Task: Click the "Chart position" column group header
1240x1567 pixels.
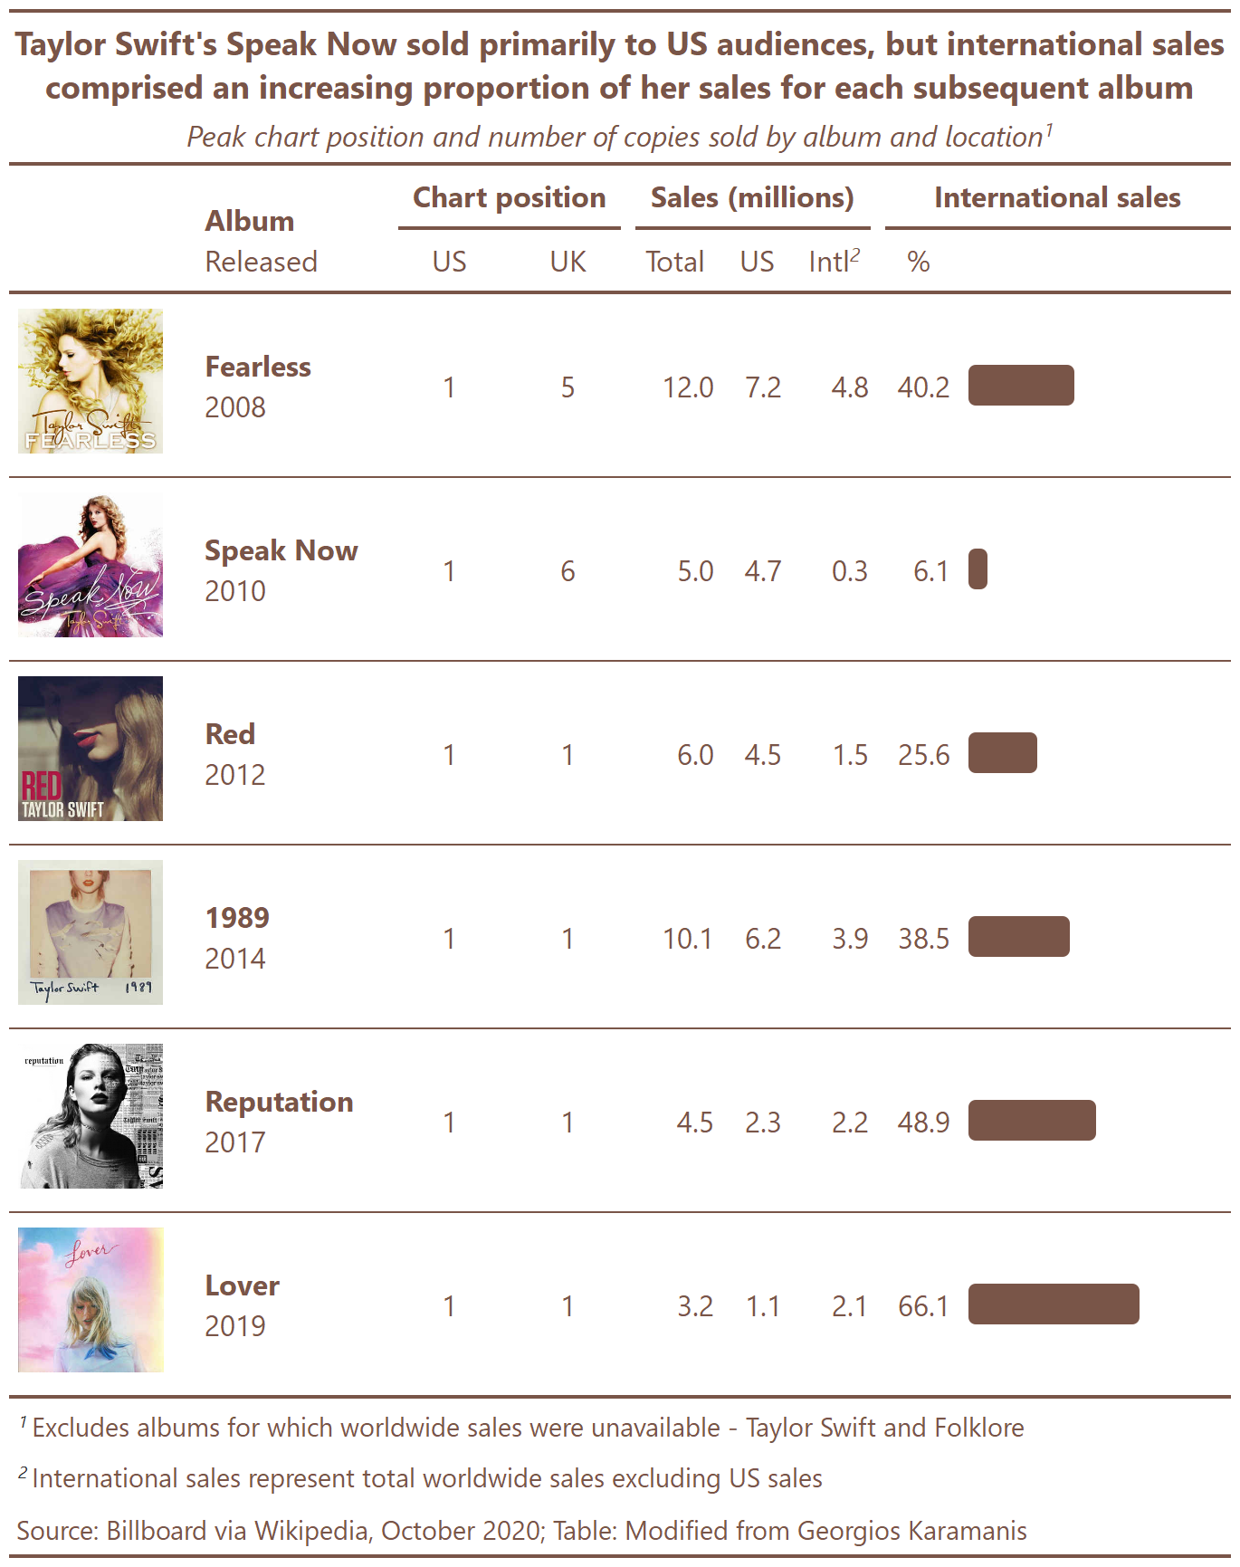Action: click(509, 197)
